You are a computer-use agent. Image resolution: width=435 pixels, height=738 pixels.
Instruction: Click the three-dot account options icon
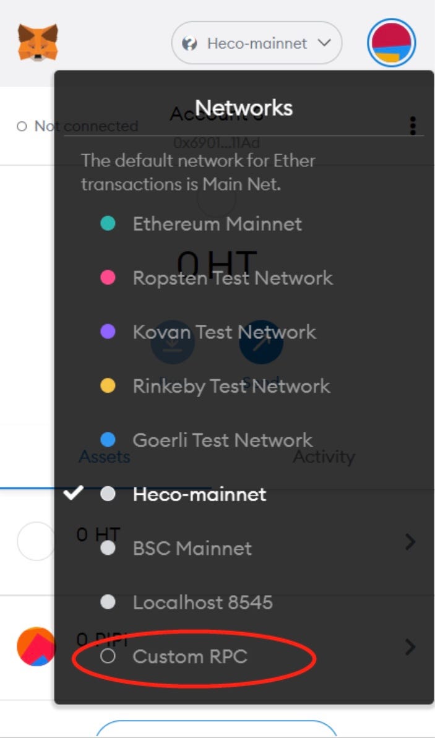point(413,125)
